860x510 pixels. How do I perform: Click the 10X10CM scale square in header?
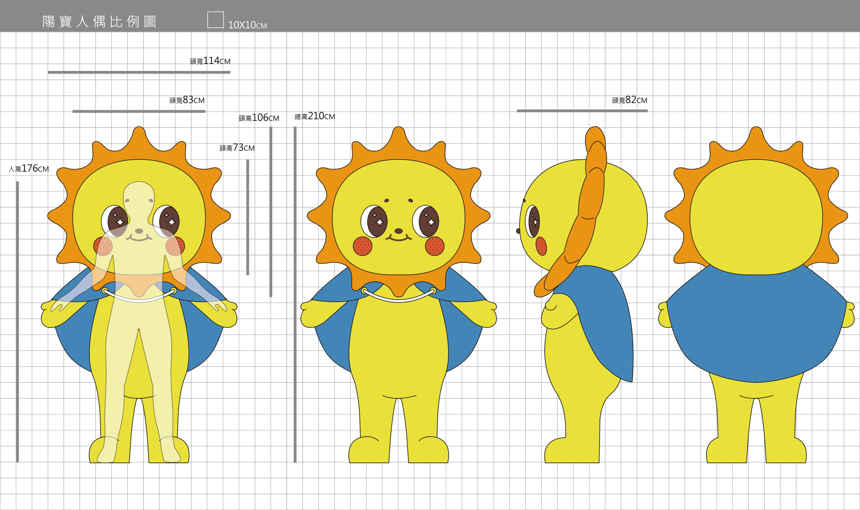[x=215, y=19]
